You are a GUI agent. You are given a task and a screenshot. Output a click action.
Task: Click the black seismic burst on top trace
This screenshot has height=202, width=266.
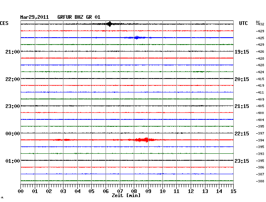tap(110, 24)
